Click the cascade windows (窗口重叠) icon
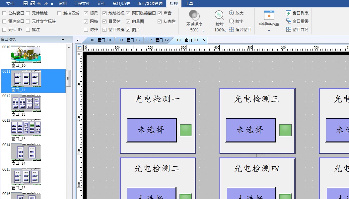349x199 pixels. coord(289,21)
